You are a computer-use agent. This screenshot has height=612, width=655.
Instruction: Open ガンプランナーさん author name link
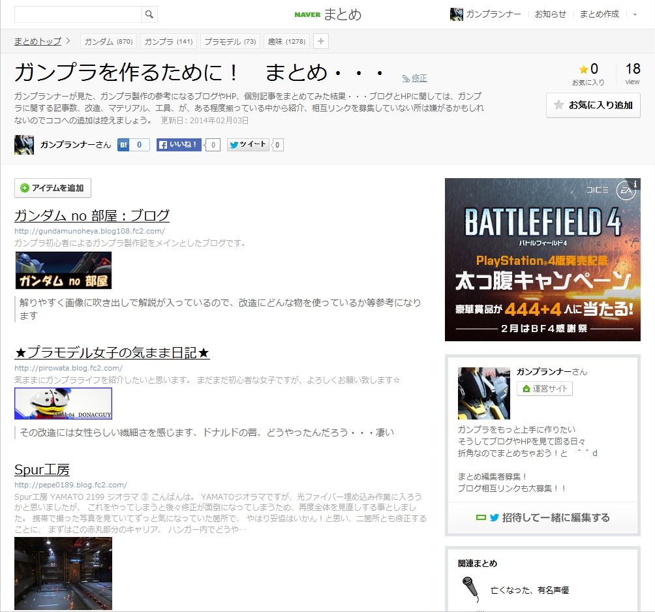[76, 145]
